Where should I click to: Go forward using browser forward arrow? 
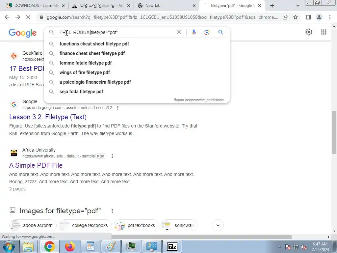(x=18, y=17)
